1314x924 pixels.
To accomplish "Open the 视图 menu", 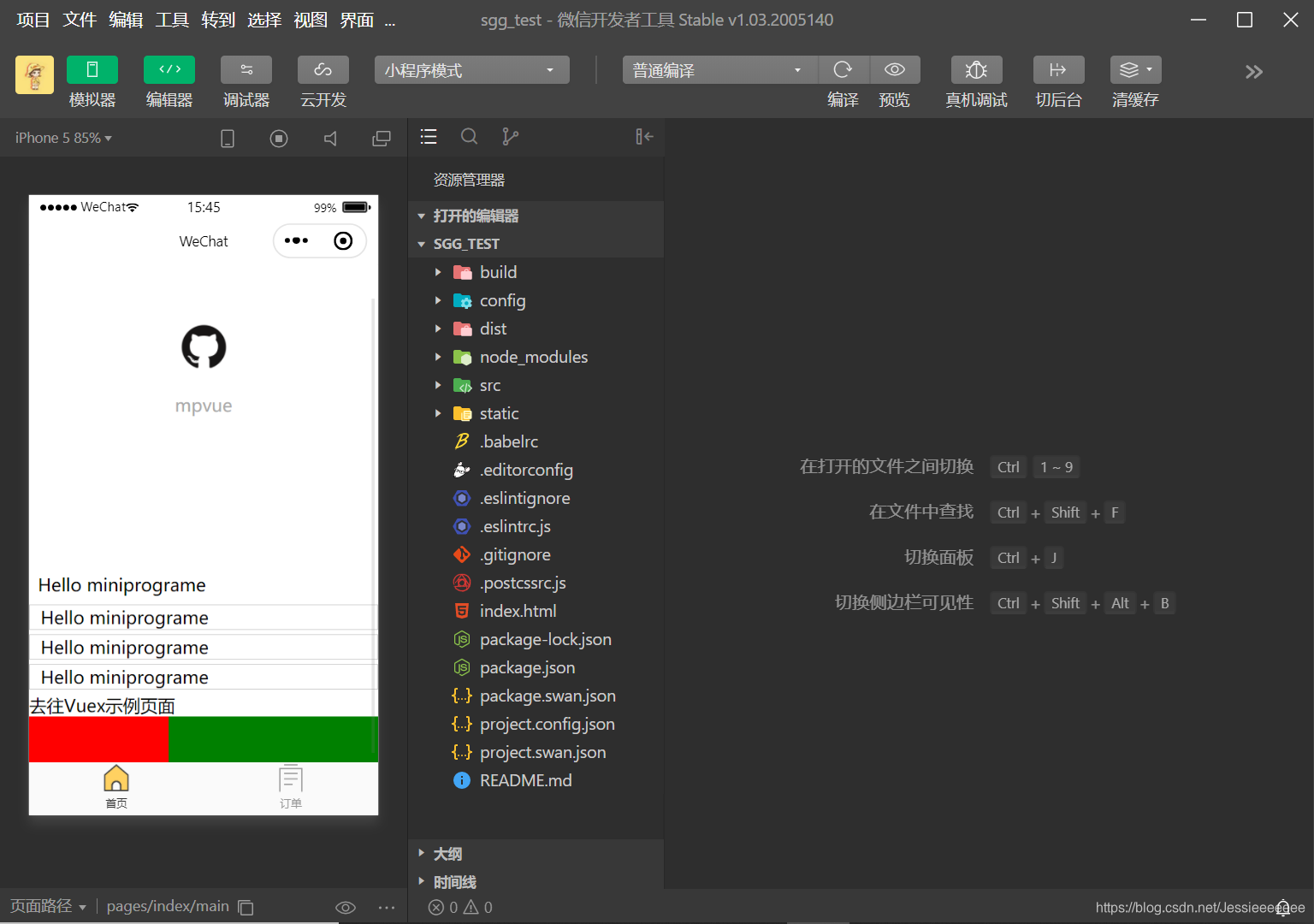I will [x=311, y=20].
